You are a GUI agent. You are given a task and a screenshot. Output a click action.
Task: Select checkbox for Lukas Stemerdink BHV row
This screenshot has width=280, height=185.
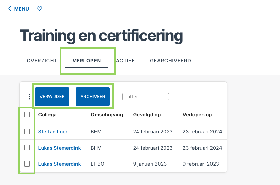tap(27, 148)
